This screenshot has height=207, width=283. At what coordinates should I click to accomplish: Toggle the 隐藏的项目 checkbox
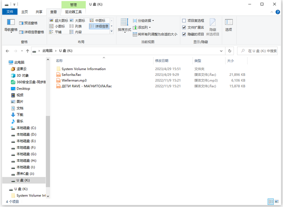pyautogui.click(x=184, y=34)
